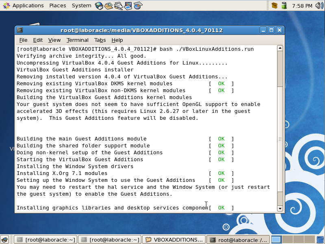Click the terminal title 'root@laboracle:/media/VBOXADDITIONS_4.0.4_70112'
Screen dimensions: 325x244
(x=141, y=30)
